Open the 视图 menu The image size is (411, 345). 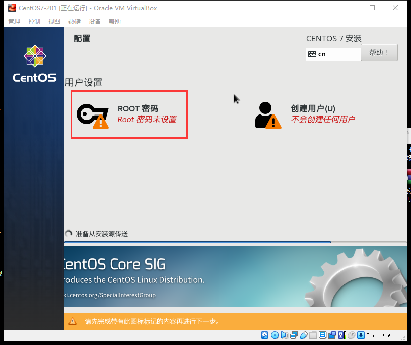tap(54, 21)
